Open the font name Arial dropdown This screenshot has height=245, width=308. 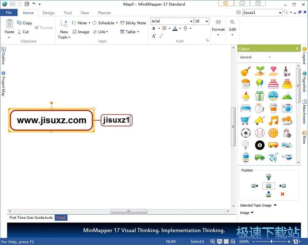(191, 21)
